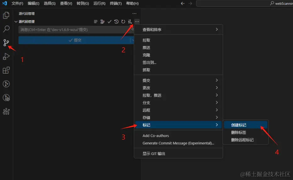293x180 pixels.
Task: Expand the 查看和排序 submenu
Action: point(178,29)
